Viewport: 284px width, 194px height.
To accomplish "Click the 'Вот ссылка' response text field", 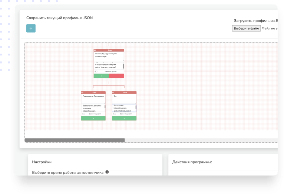I will [123, 108].
